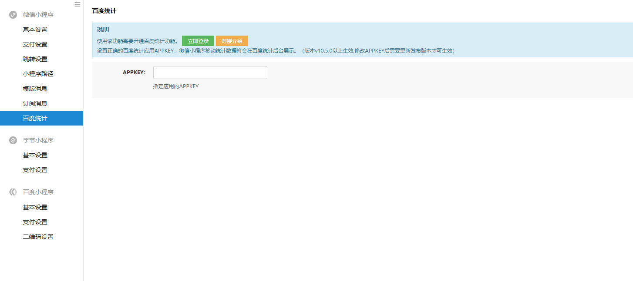
Task: Click the Baidu mini program icon
Action: 13,192
